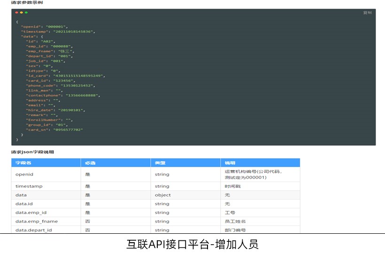Screen dimensions: 385x254
Task: Click the data.depart_id field name cell
Action: pyautogui.click(x=33, y=230)
